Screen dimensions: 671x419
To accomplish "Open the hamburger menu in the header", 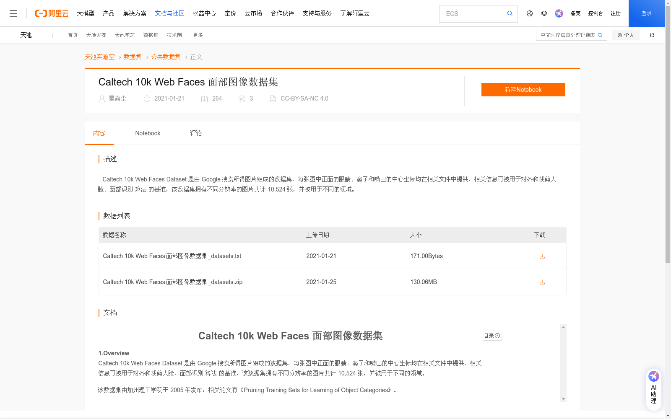I will coord(13,13).
